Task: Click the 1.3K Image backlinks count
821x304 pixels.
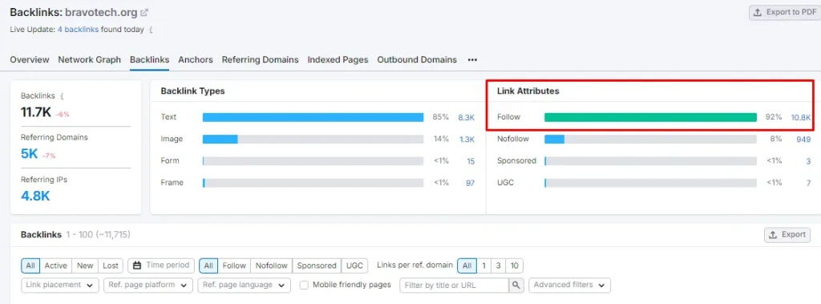Action: (x=467, y=140)
